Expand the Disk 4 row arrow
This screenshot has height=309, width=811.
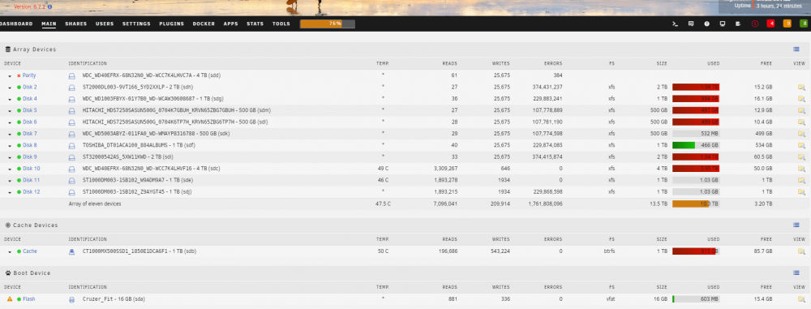coord(10,100)
